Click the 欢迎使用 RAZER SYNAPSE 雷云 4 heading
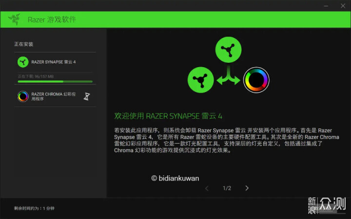This screenshot has height=219, width=351. pos(168,116)
